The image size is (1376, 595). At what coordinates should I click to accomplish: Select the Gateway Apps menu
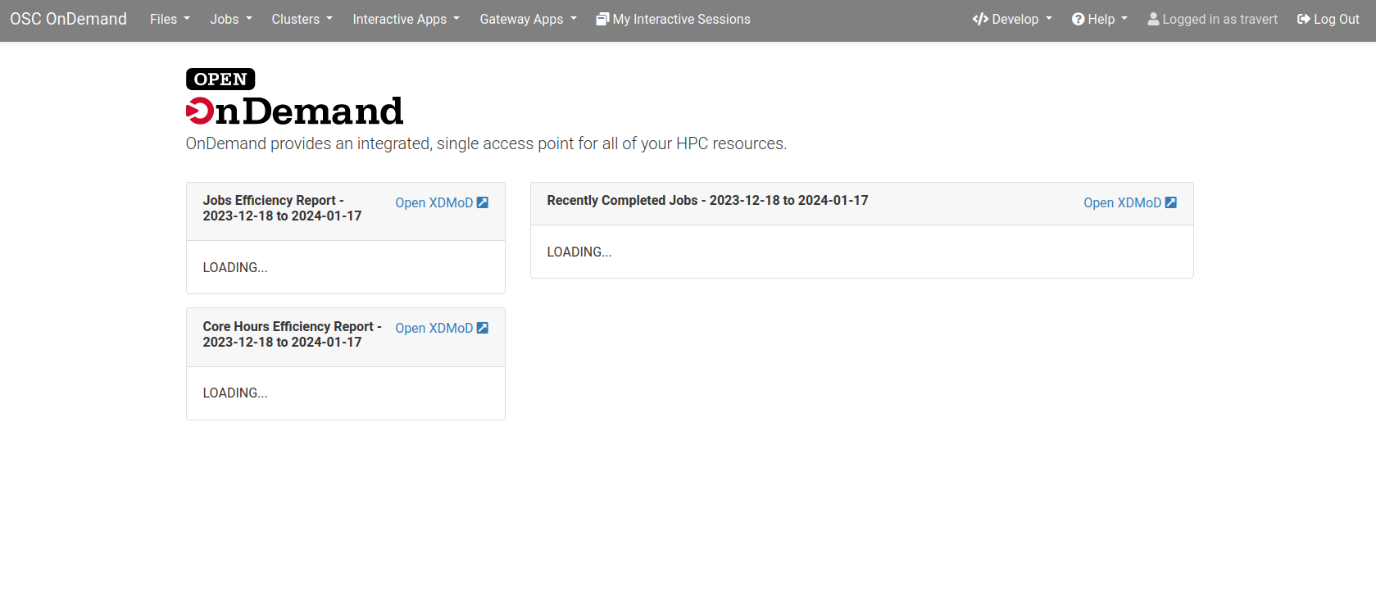click(x=528, y=19)
